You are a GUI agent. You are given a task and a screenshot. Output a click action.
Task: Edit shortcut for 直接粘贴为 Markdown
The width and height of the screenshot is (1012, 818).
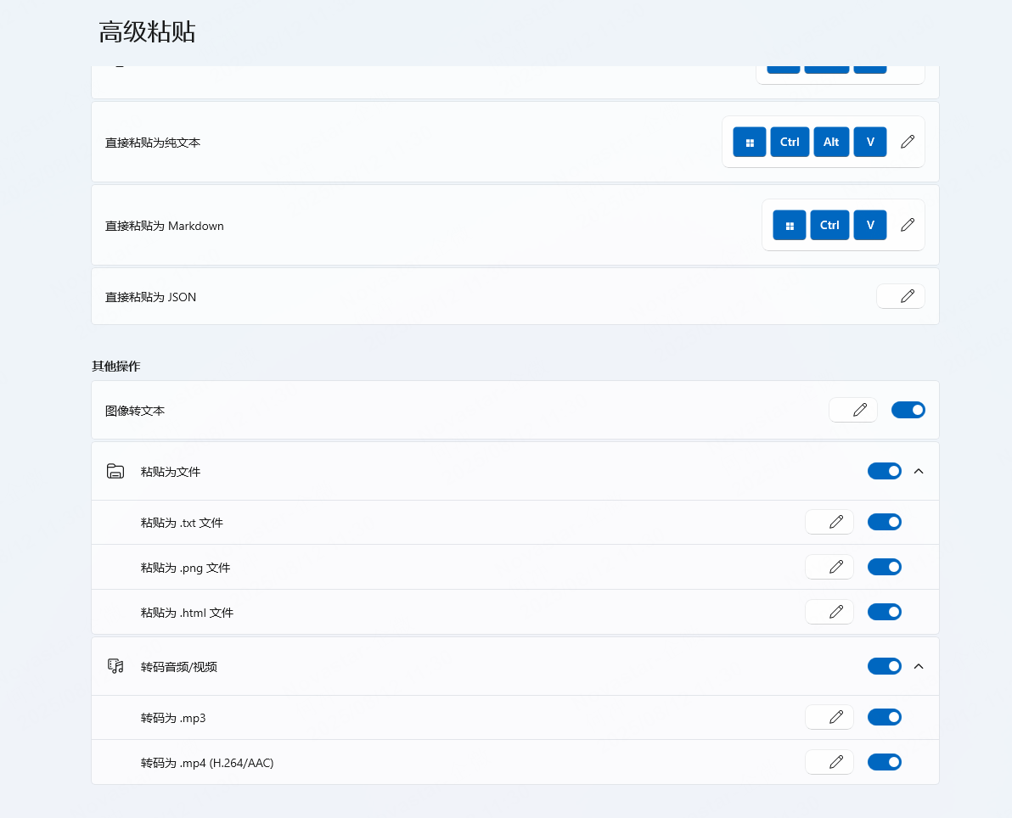coord(908,225)
